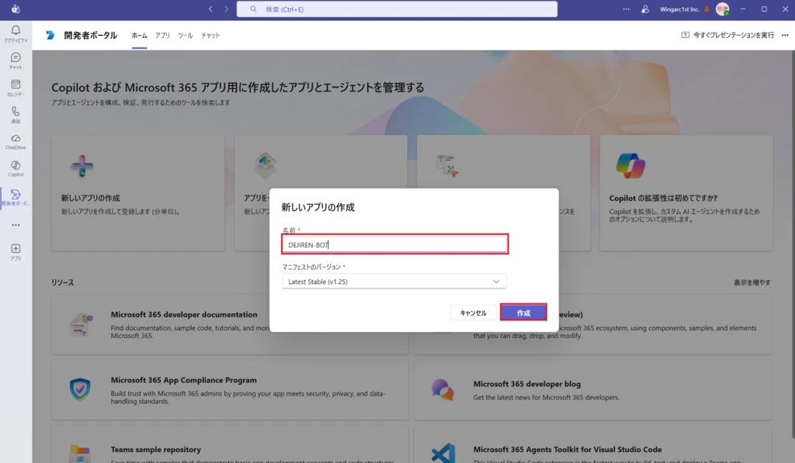Open the Calls phone icon
The width and height of the screenshot is (795, 463).
tap(16, 114)
